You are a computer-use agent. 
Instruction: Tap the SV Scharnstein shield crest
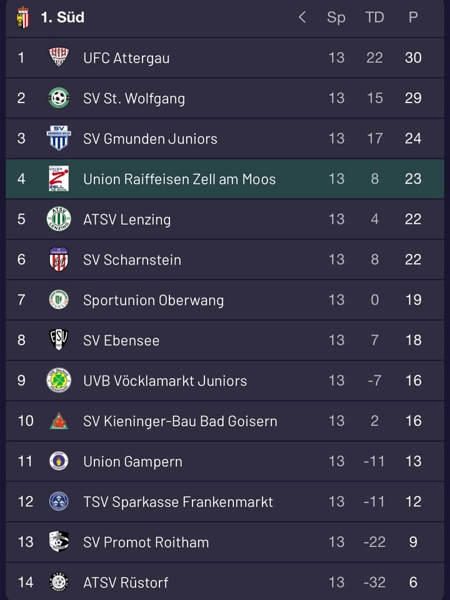[x=59, y=259]
